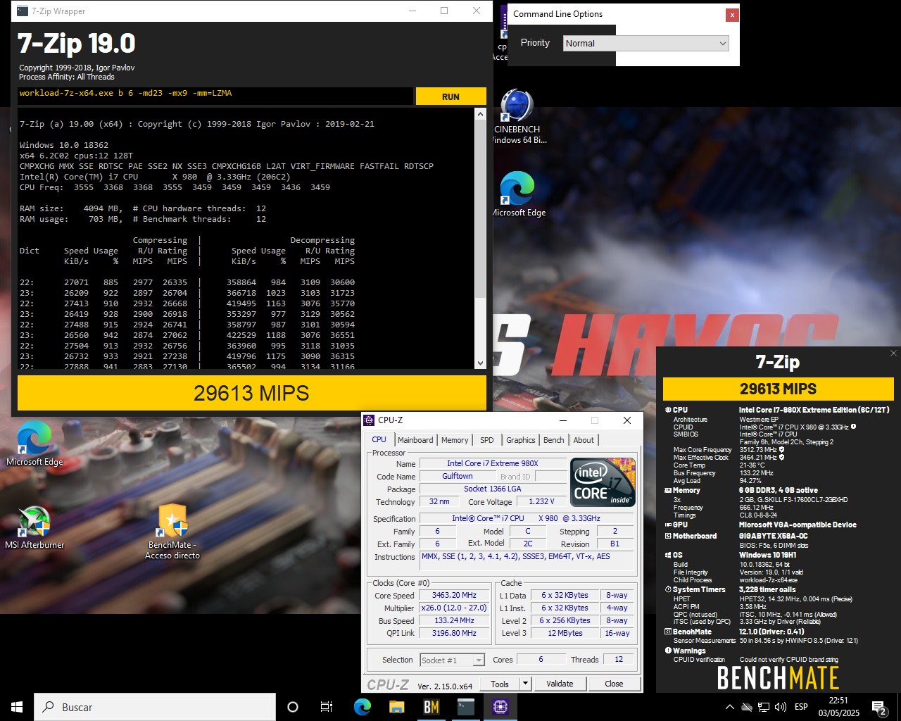Click BenchMate 29613 MIPS yellow score banner
Image resolution: width=901 pixels, height=721 pixels.
779,389
